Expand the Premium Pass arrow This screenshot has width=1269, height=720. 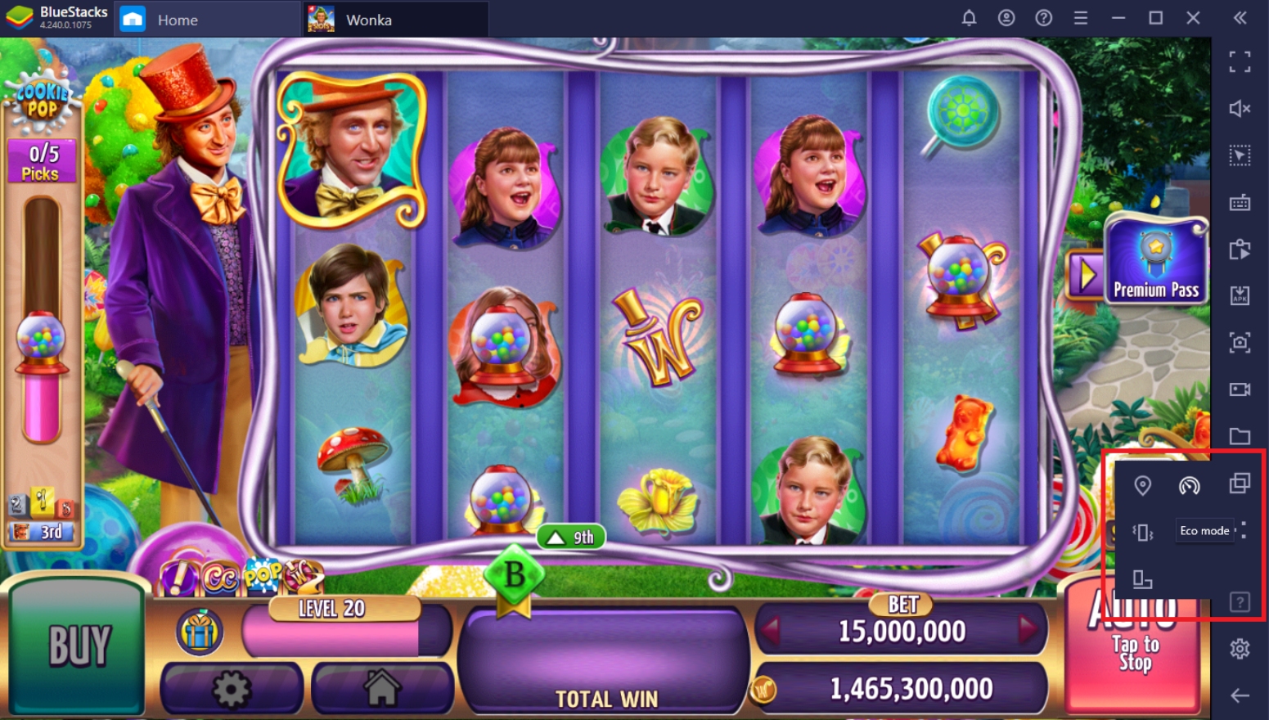[x=1086, y=276]
